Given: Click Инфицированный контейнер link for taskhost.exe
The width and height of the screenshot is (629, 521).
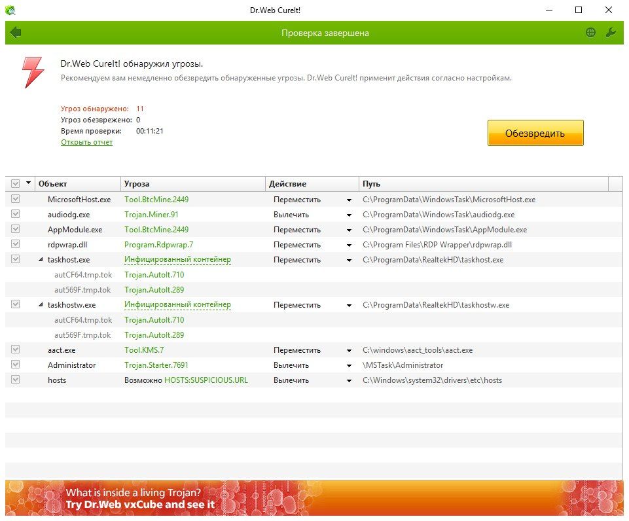Looking at the screenshot, I should [x=178, y=259].
